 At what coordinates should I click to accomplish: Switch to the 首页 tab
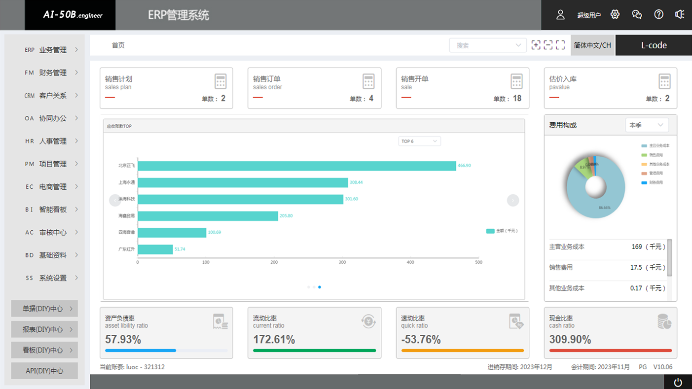118,45
